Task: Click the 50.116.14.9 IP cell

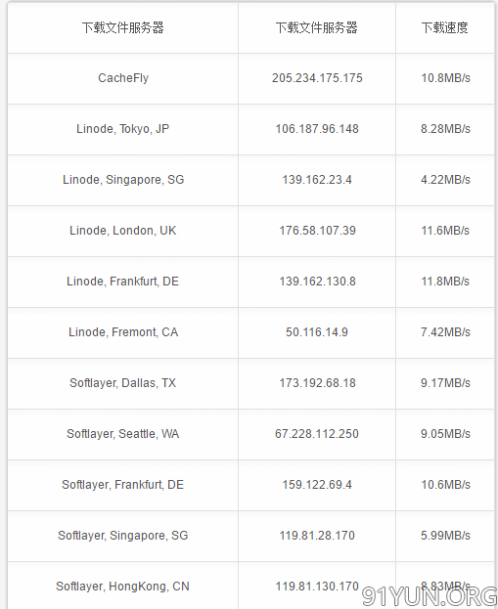Action: tap(317, 332)
